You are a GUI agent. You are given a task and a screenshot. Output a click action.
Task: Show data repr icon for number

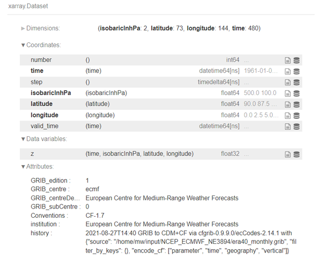click(x=297, y=60)
